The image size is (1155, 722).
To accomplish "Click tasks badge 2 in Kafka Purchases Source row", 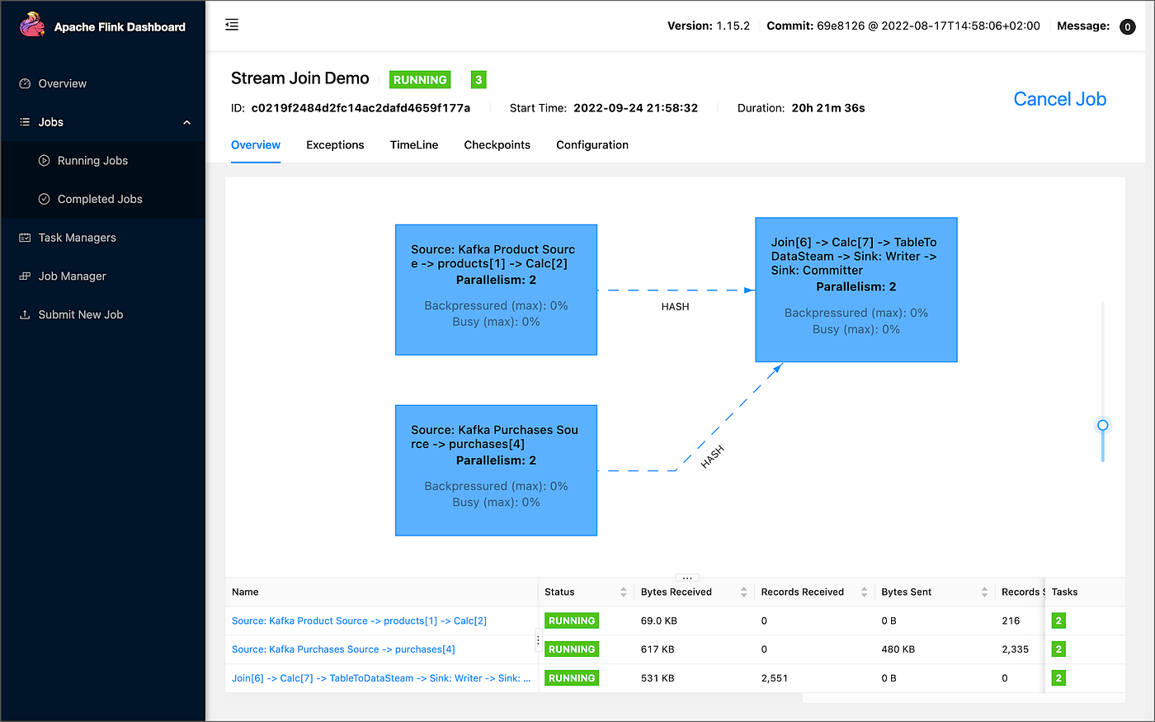I will tap(1058, 649).
